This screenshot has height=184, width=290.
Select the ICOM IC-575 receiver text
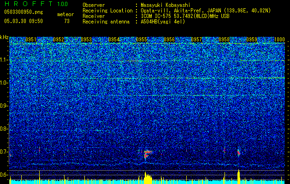[185, 16]
